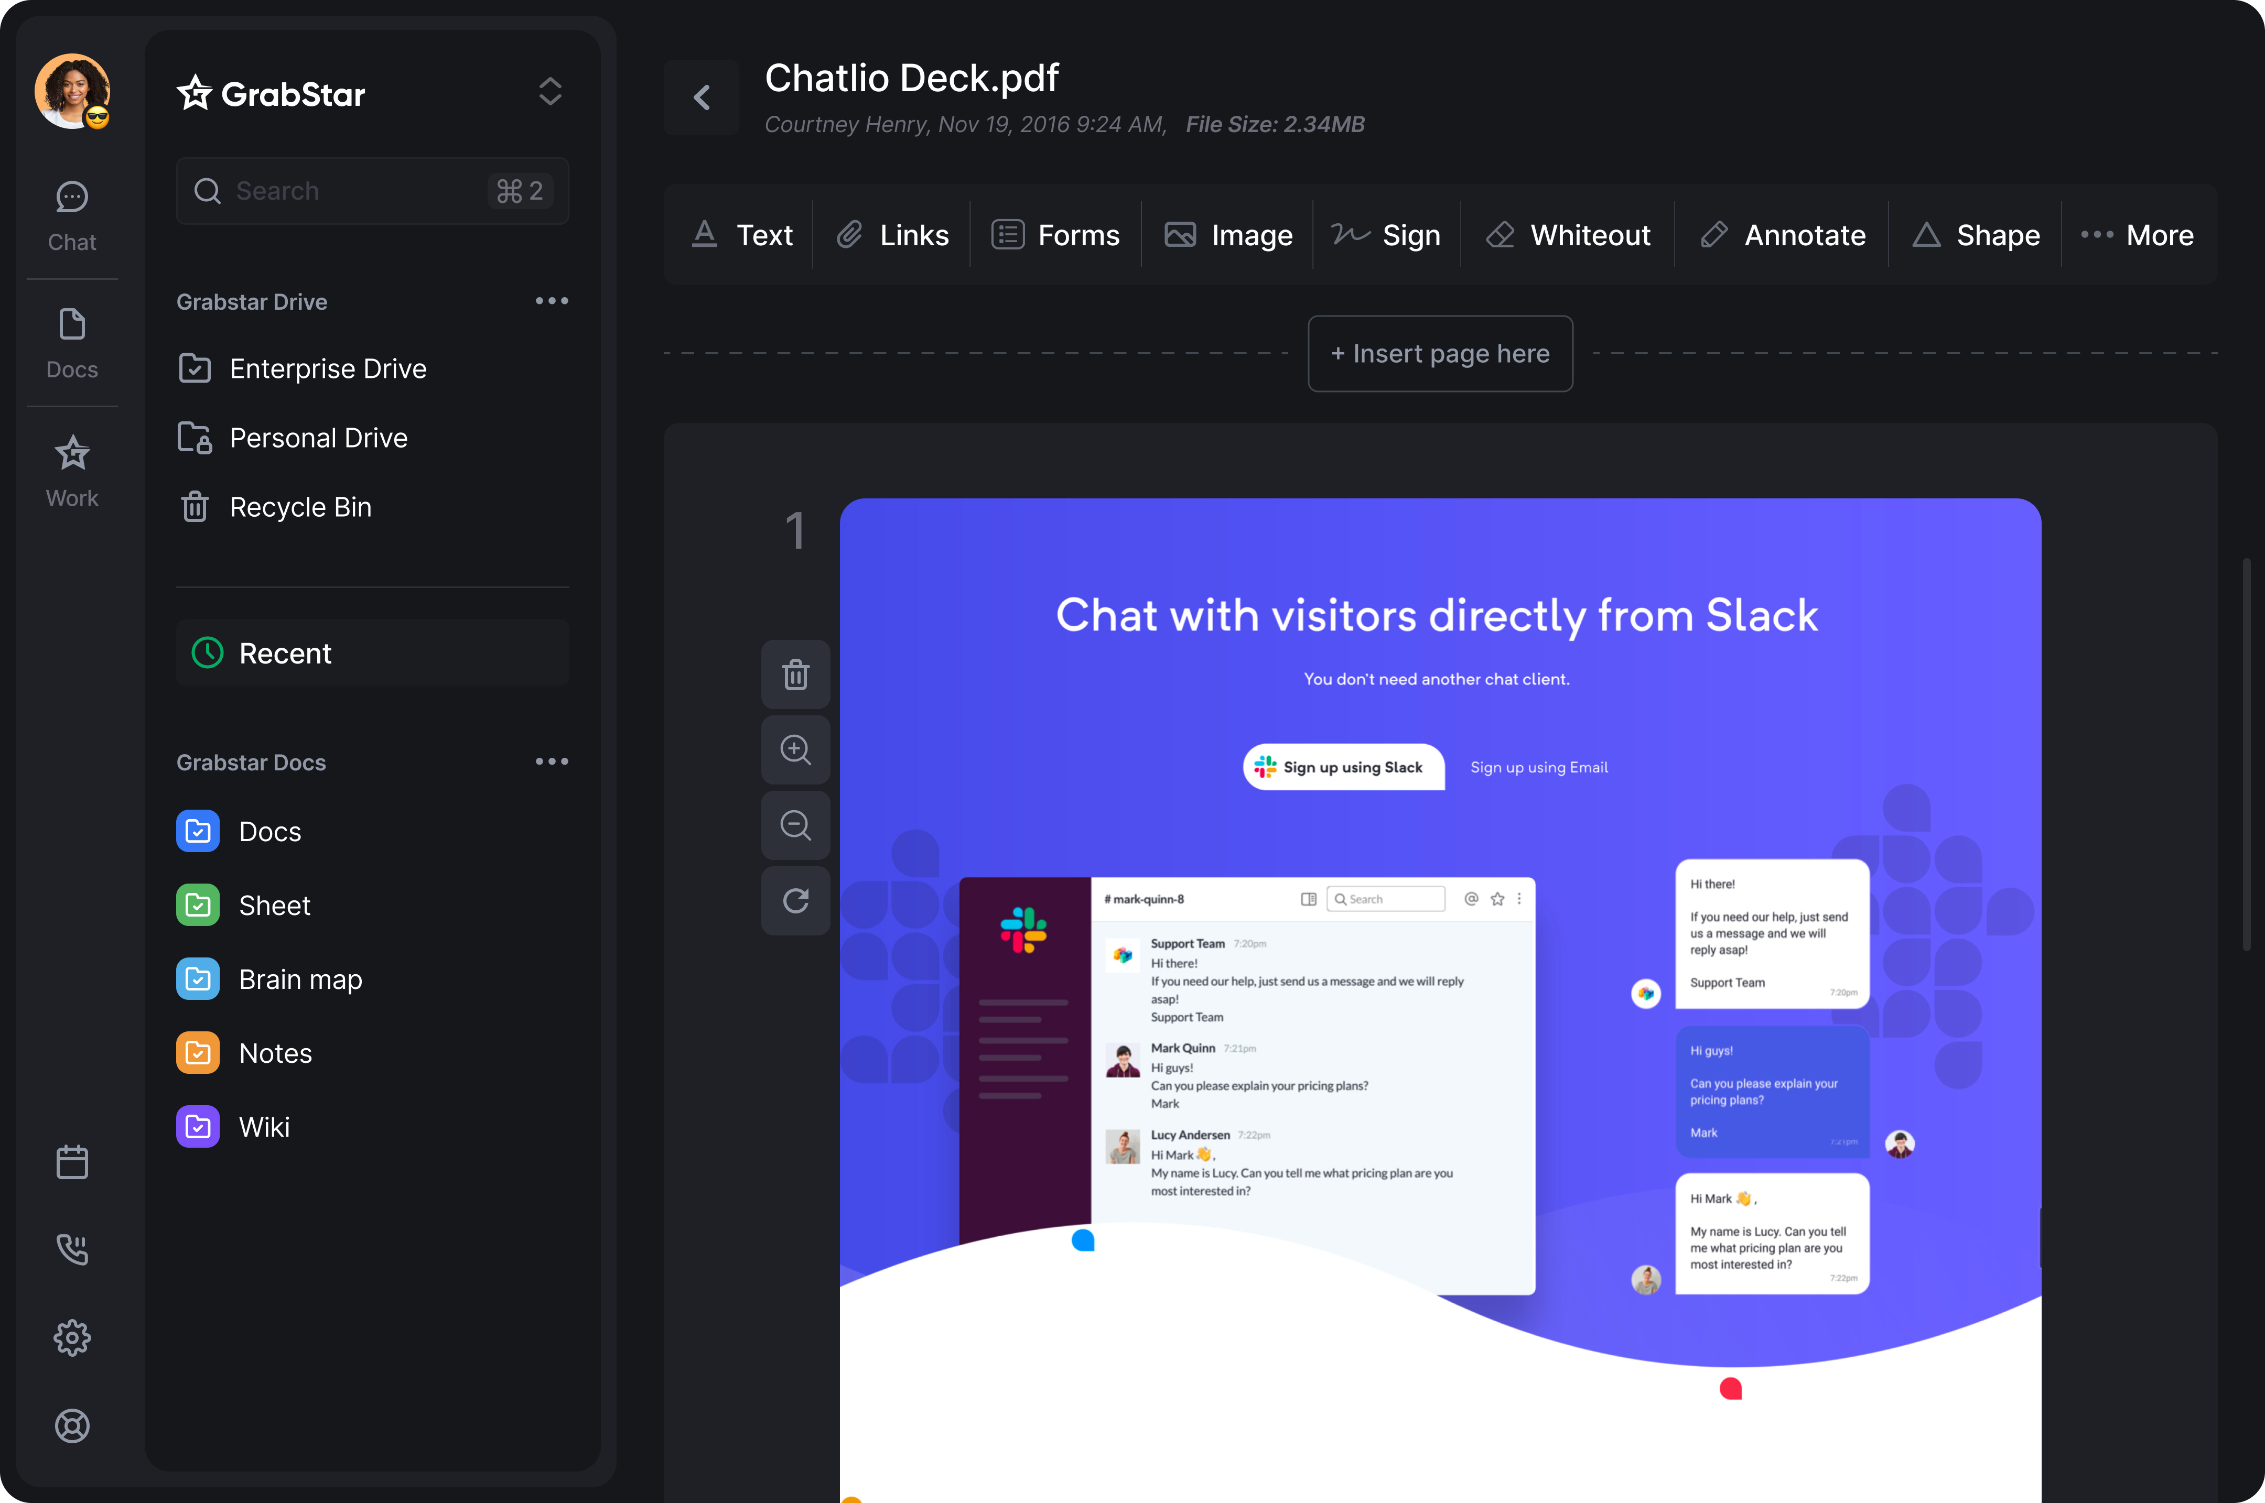The width and height of the screenshot is (2265, 1503).
Task: Click the document vertical scrollbar
Action: 2247,754
